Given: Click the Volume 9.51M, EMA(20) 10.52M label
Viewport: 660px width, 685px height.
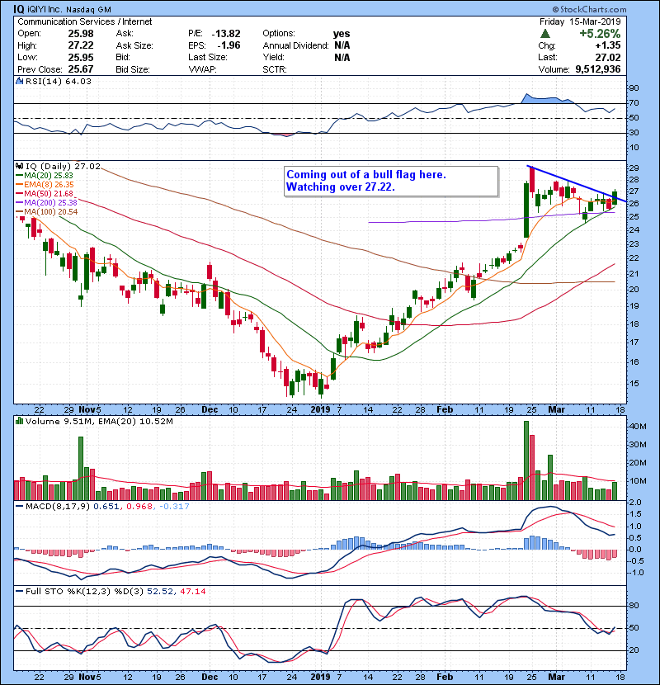Looking at the screenshot, I should [99, 421].
